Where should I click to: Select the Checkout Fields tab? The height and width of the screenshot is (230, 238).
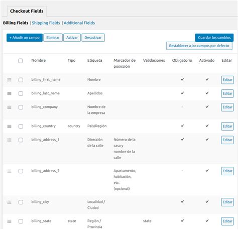(27, 11)
